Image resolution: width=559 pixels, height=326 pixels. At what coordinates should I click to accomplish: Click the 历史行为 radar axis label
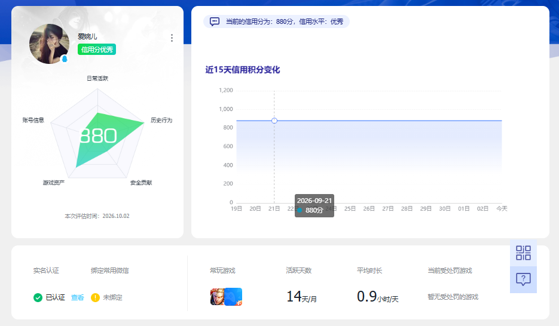(161, 120)
